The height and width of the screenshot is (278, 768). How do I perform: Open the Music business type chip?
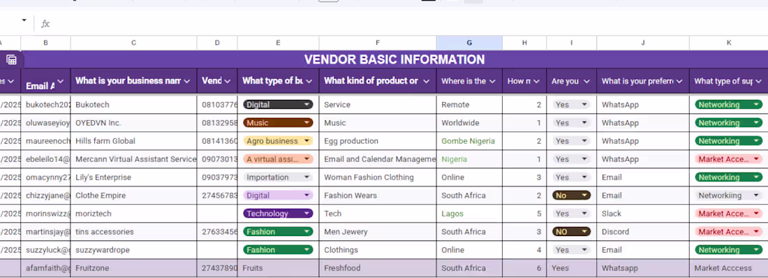(x=278, y=123)
